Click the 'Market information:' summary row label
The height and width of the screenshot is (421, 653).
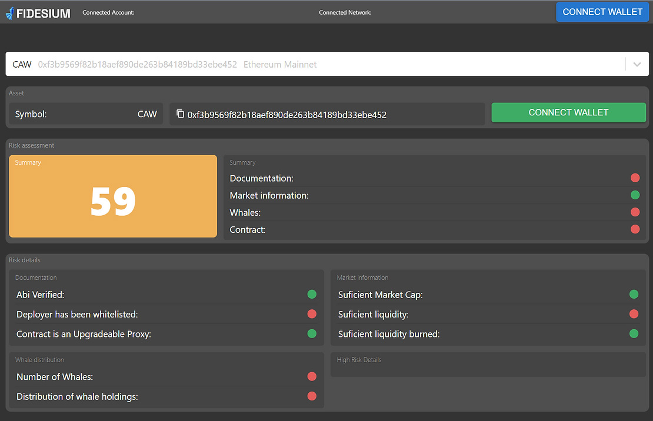[269, 195]
